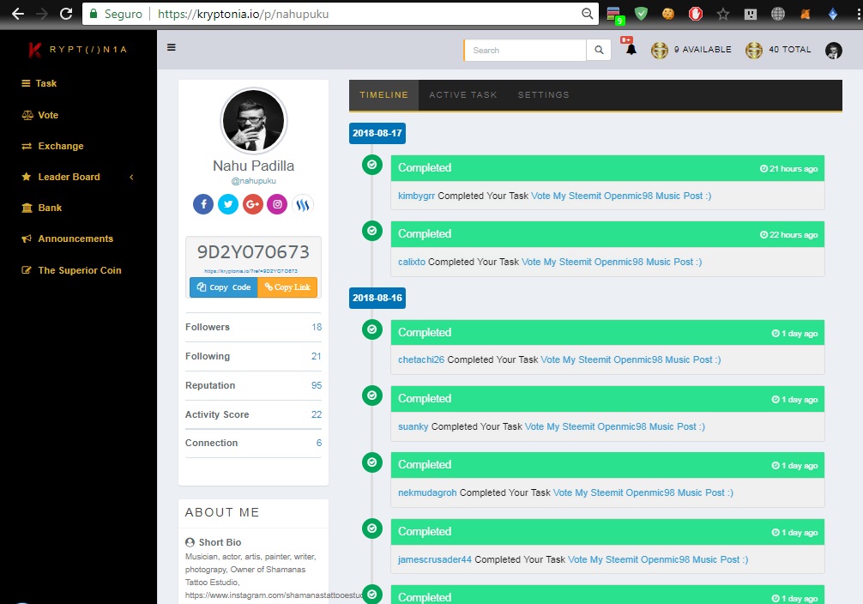Click Nahu Padilla profile picture
This screenshot has height=604, width=863.
tap(253, 121)
